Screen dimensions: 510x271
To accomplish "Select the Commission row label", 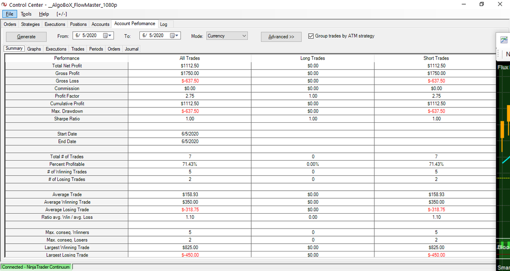I will (67, 88).
